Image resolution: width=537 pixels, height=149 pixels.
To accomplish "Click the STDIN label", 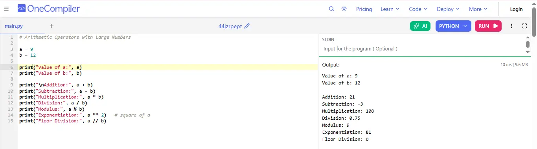I will click(328, 39).
